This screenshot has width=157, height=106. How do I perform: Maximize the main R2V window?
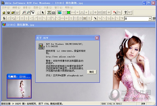(149, 3)
